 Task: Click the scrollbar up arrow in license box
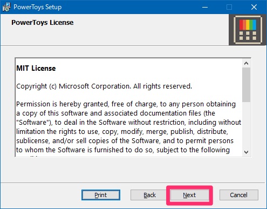(247, 63)
